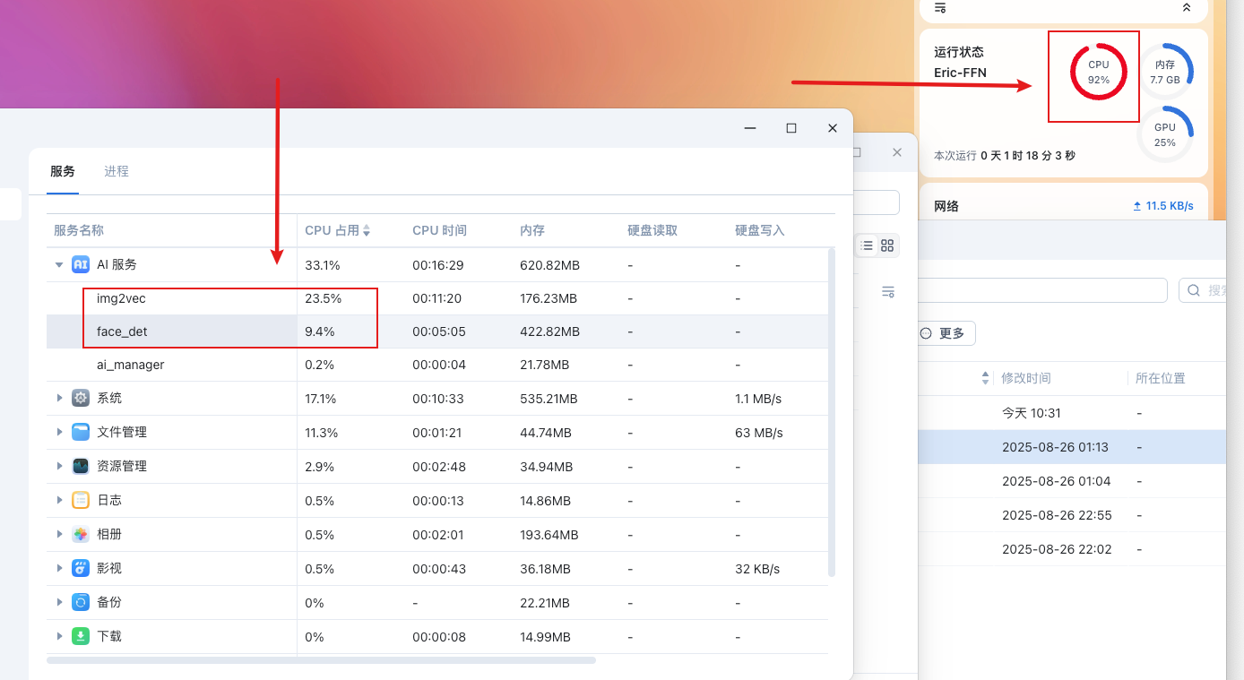Click the CPU 92% usage gauge
Screen dimensions: 1244x680
pos(1099,72)
